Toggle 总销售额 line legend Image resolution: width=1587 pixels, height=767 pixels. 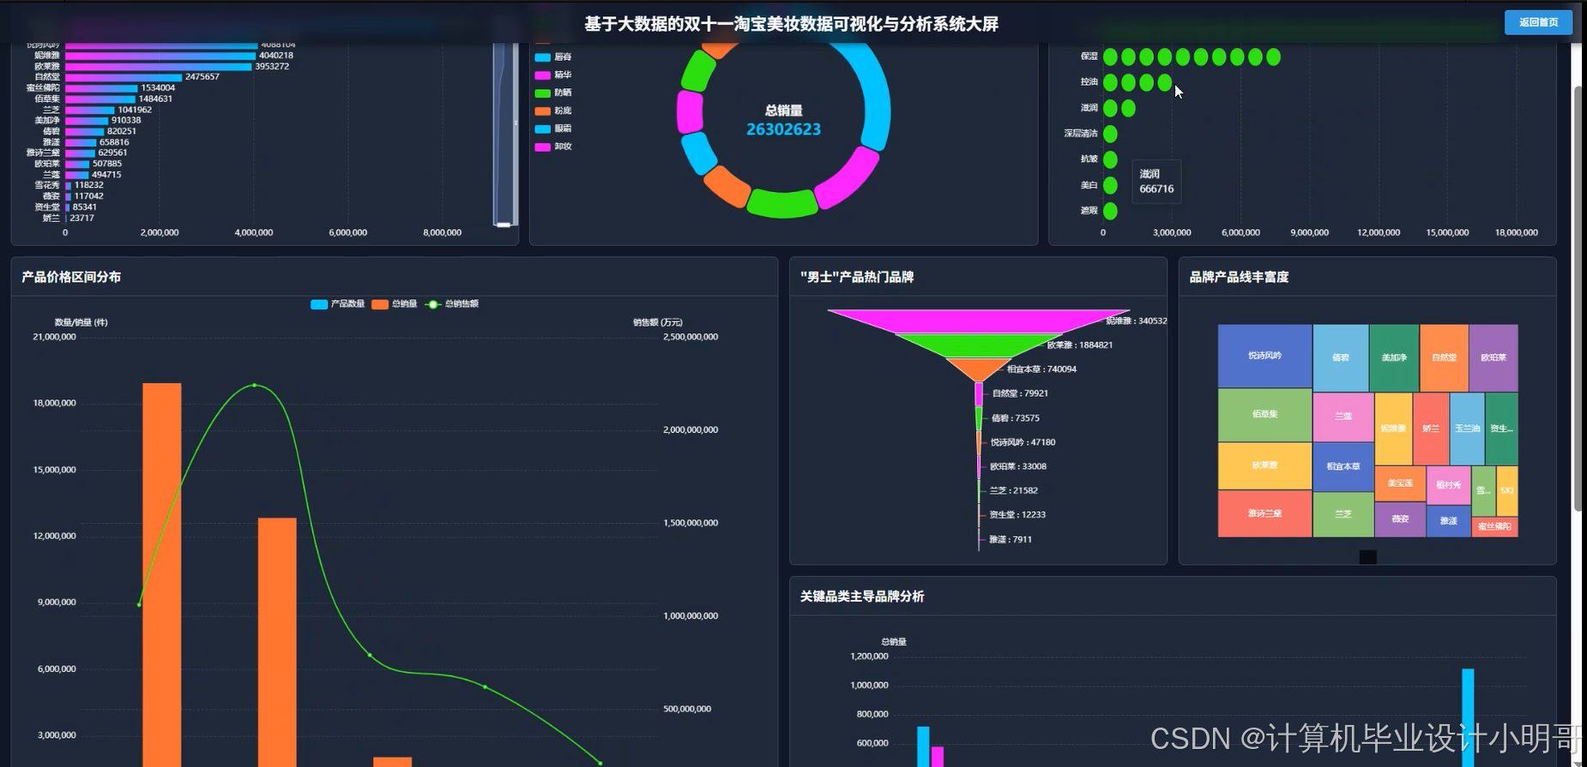(x=452, y=304)
